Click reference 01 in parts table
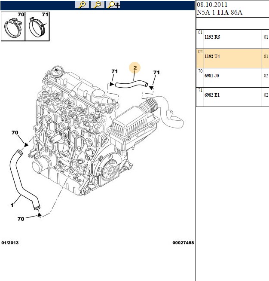Image resolution: width=269 pixels, height=281 pixels. point(200,32)
